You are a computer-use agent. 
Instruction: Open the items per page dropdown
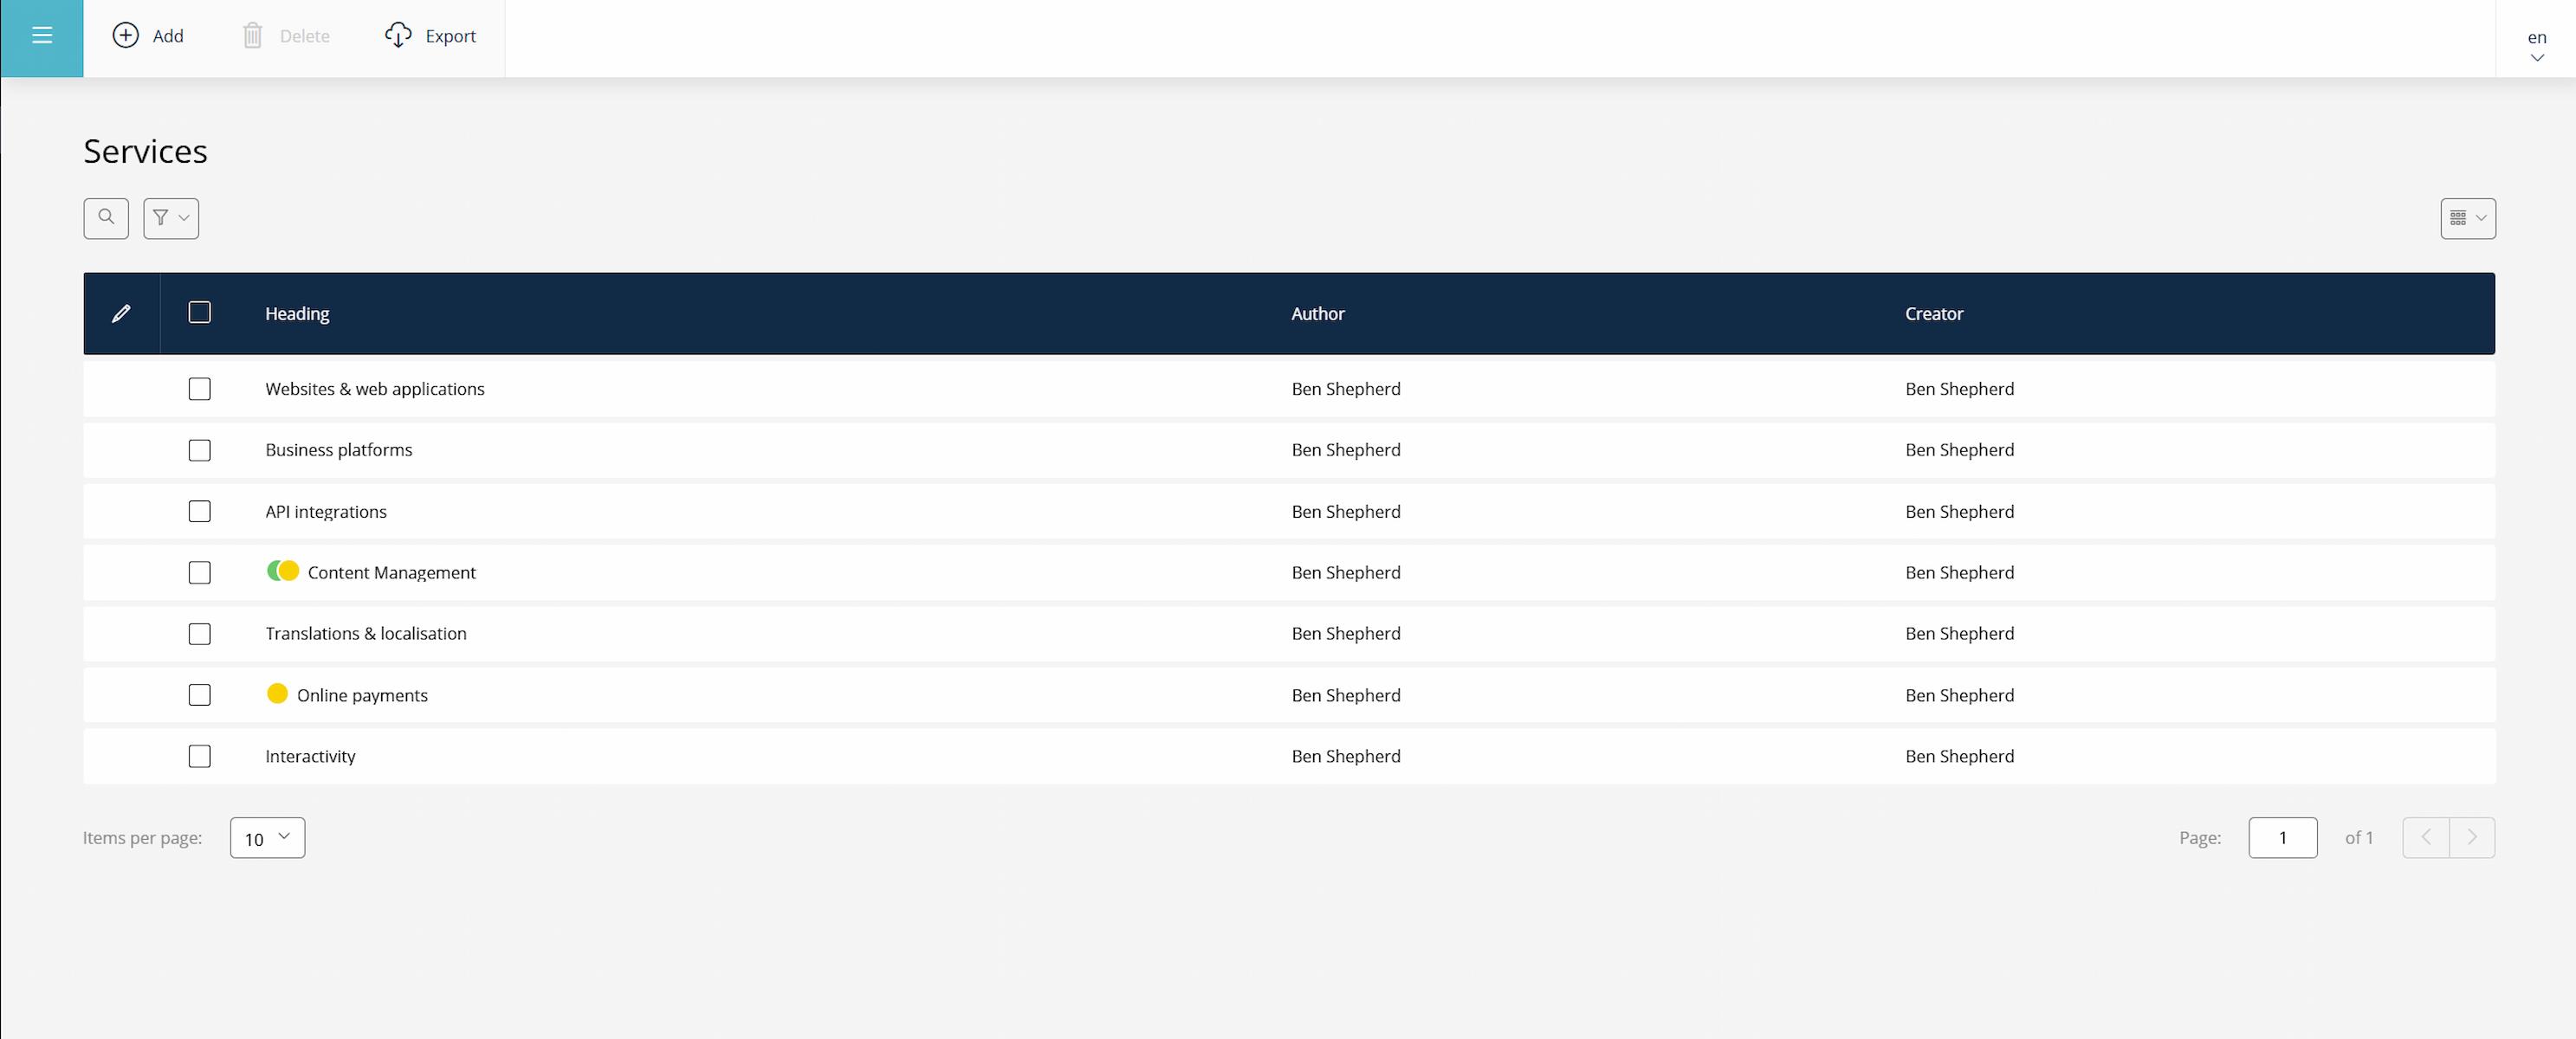pyautogui.click(x=267, y=838)
